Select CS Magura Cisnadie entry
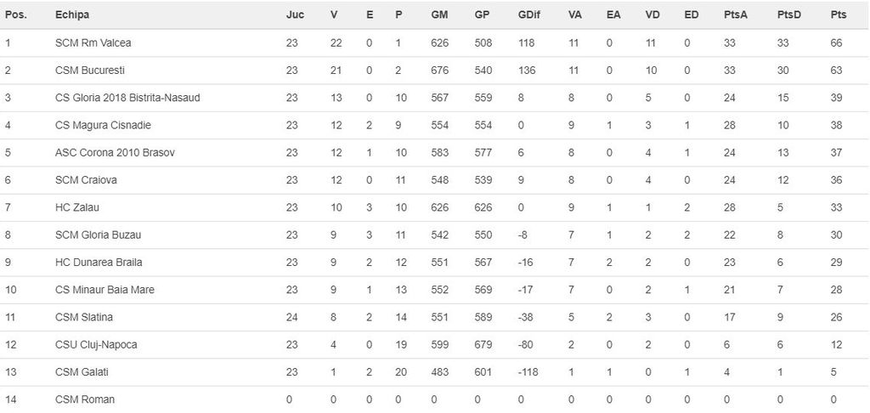Image resolution: width=870 pixels, height=413 pixels. (x=103, y=125)
